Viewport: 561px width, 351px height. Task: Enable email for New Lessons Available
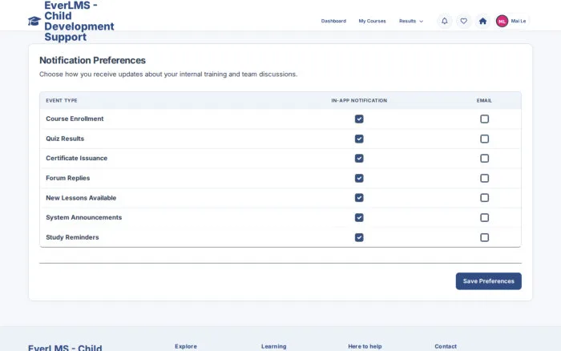point(484,198)
